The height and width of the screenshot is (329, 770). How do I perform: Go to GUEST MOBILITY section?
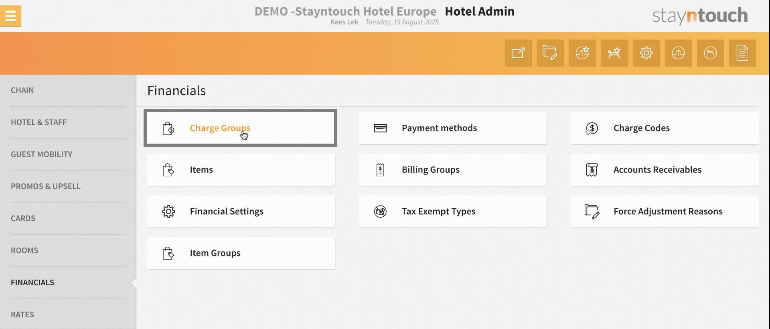point(42,154)
